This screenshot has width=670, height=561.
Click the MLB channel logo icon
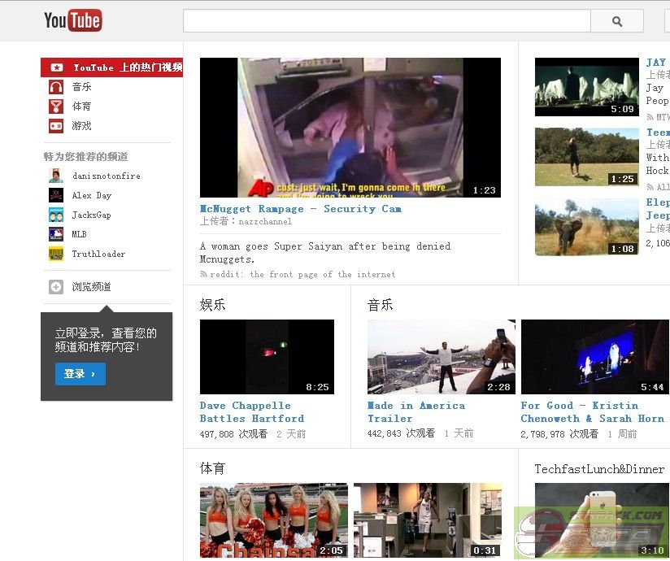point(56,234)
